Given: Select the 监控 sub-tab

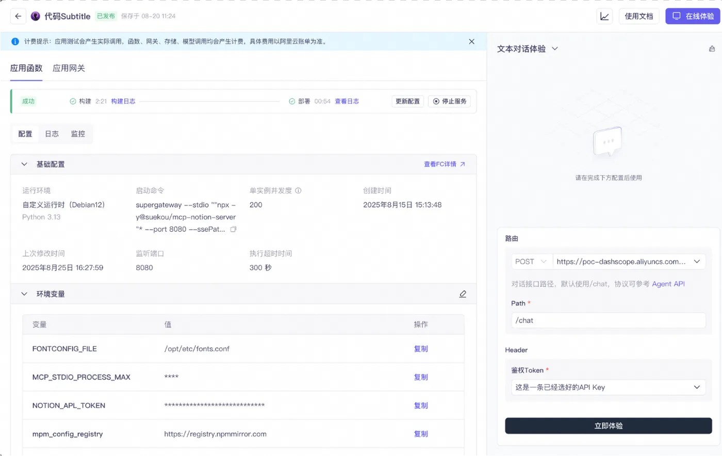Looking at the screenshot, I should 78,134.
